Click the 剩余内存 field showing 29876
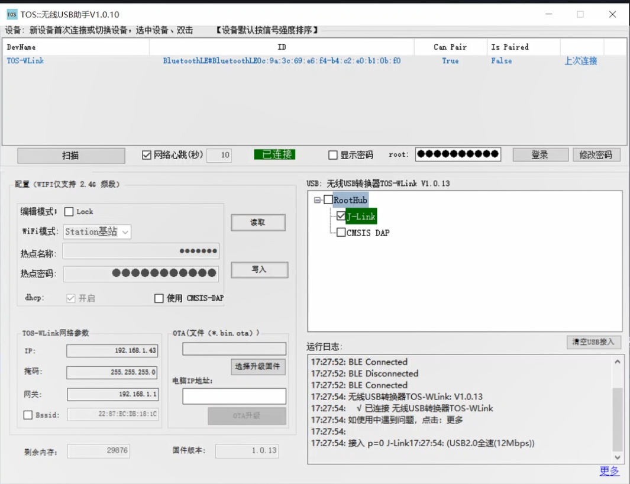Viewport: 630px width, 484px height. pyautogui.click(x=99, y=451)
